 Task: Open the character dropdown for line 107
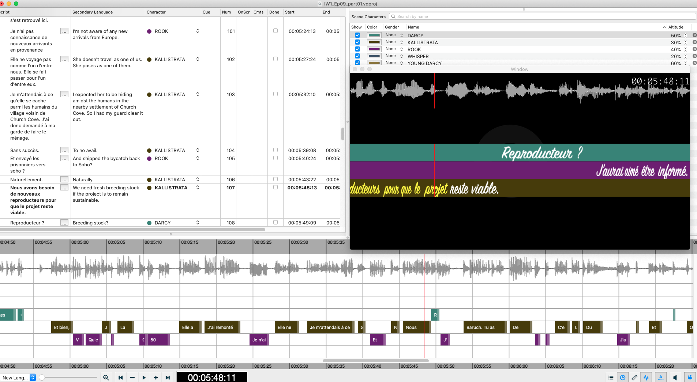point(198,188)
